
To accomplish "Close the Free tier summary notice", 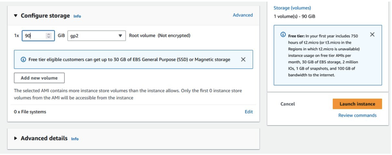I will 372,35.
